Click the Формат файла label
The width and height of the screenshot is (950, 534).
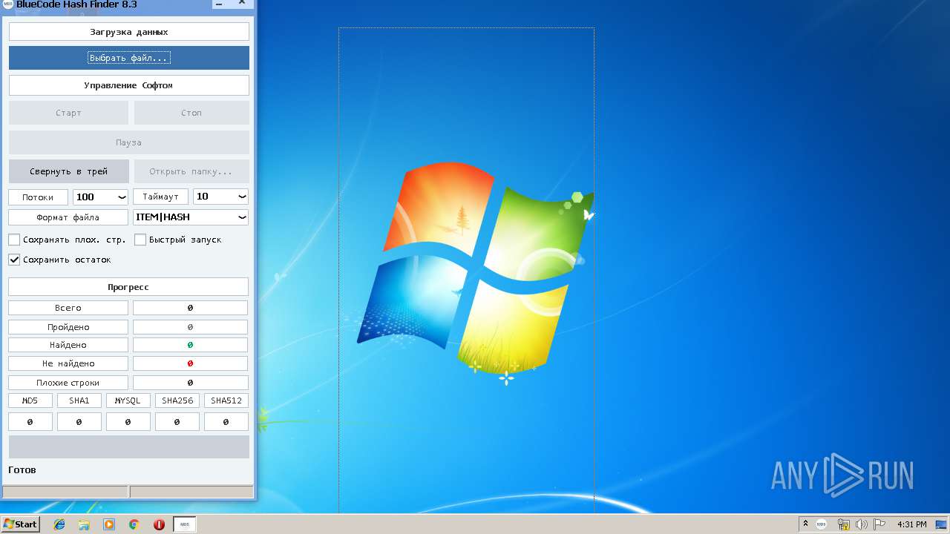click(68, 217)
